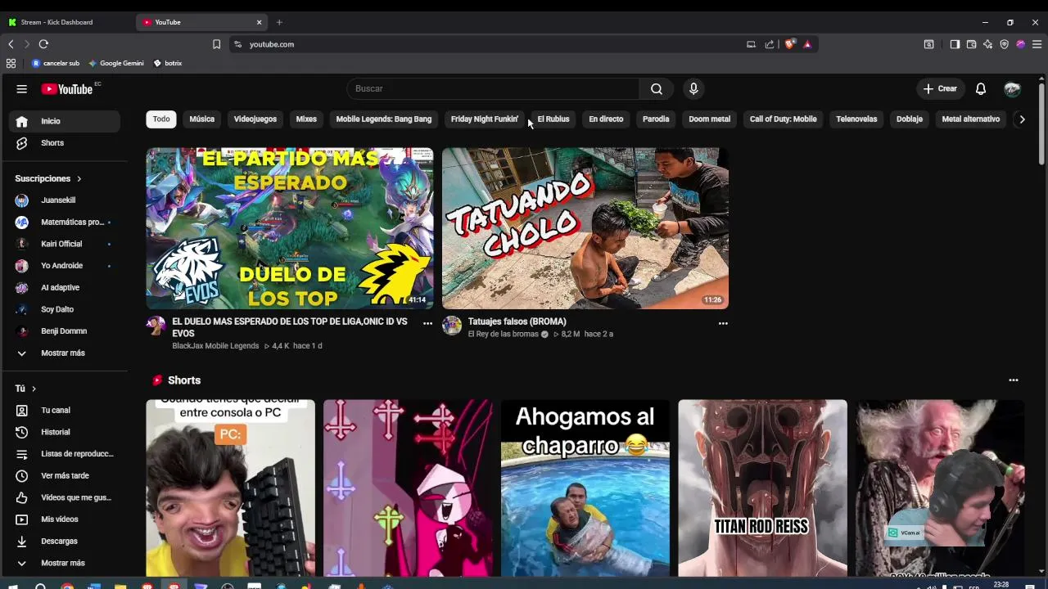Click the YouTube logo

coord(67,88)
